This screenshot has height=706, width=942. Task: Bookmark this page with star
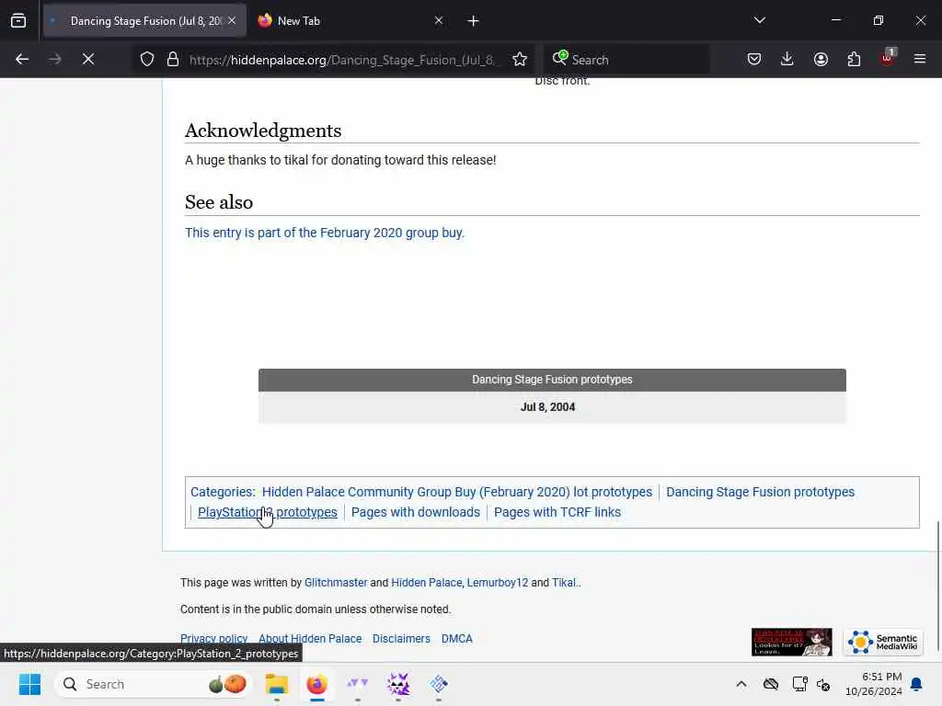pos(520,59)
